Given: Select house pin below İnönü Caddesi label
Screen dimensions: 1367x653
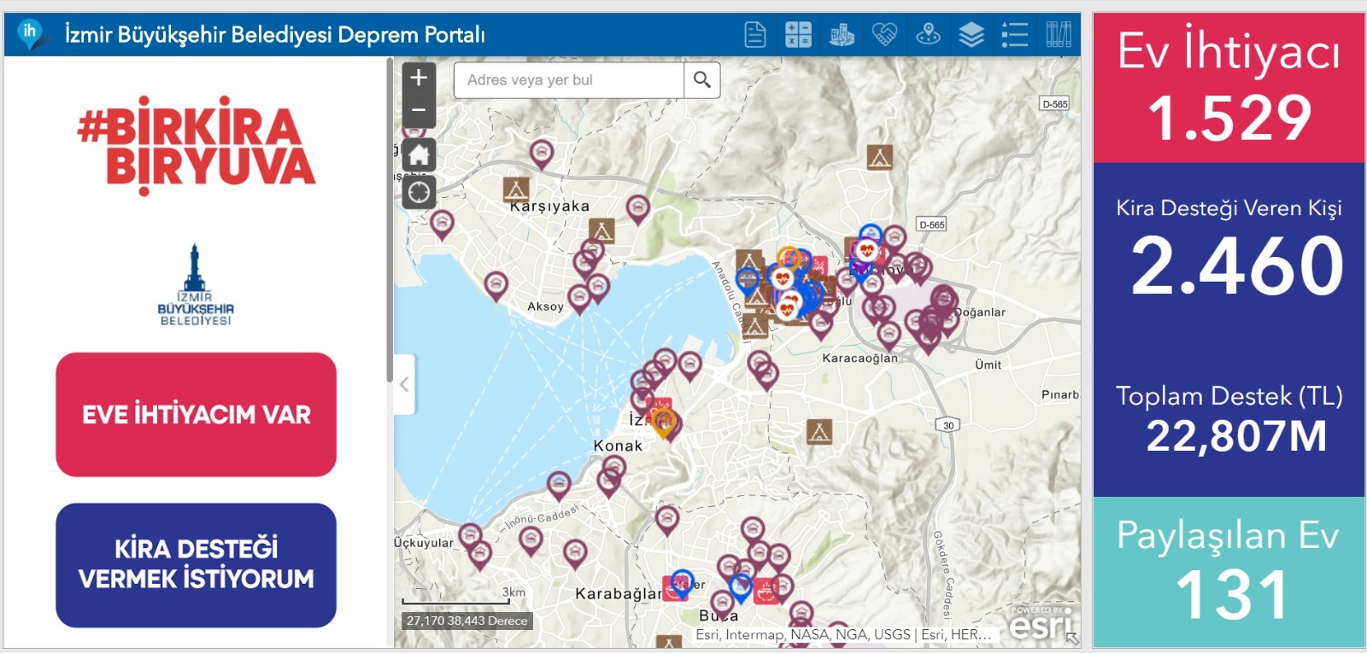Looking at the screenshot, I should [x=531, y=541].
